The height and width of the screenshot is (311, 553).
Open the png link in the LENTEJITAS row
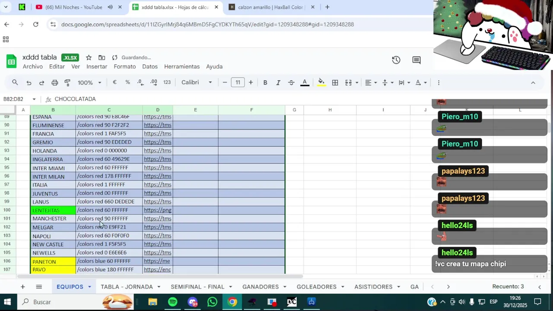158,210
